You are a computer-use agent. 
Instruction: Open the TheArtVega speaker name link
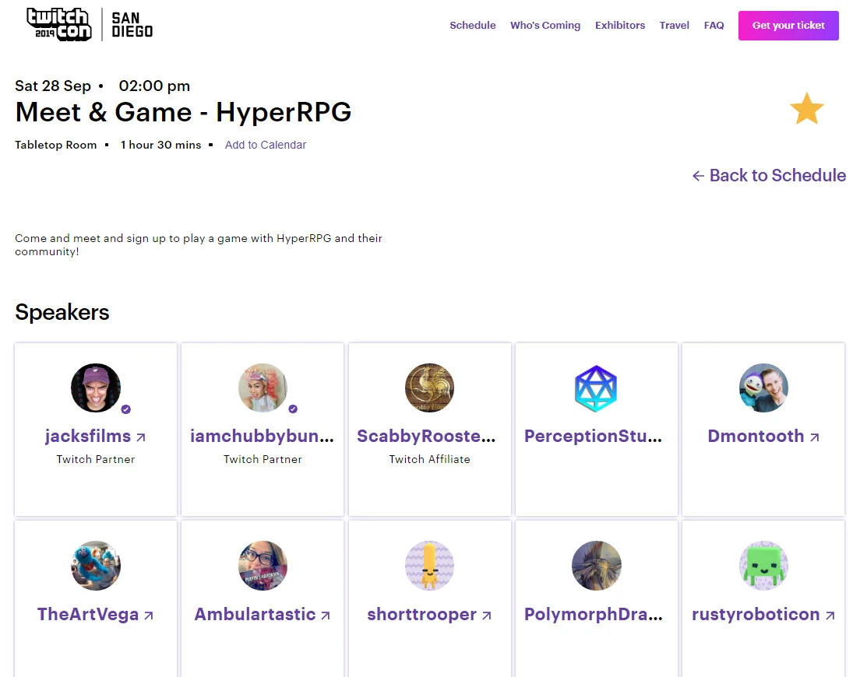[88, 614]
